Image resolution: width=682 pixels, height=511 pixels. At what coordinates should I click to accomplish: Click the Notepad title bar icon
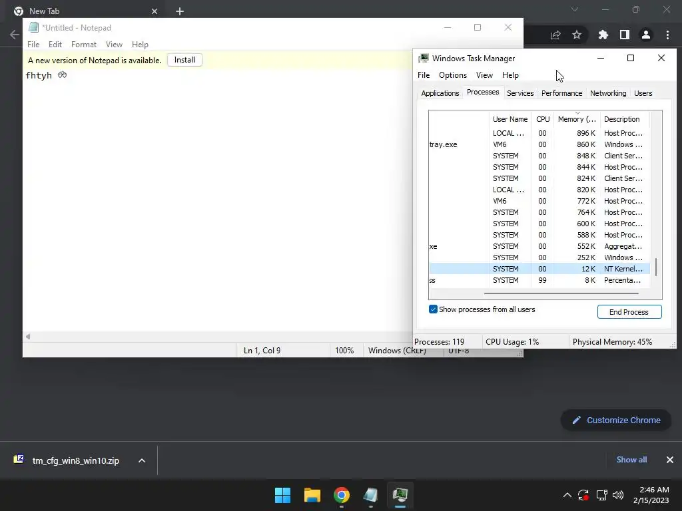click(x=33, y=27)
